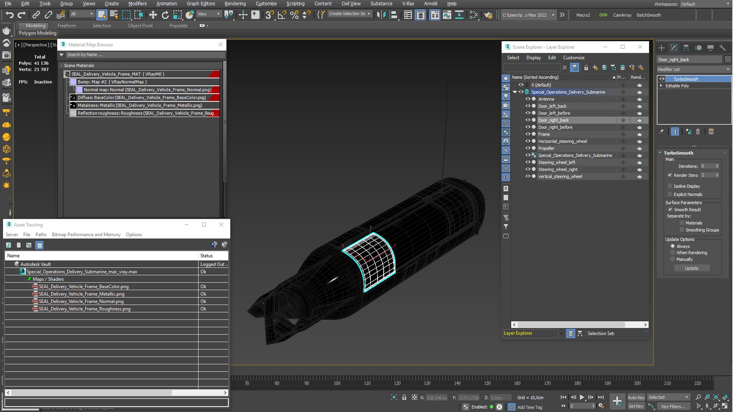Lock selection in Scene Explorer toolbar
This screenshot has width=733, height=412.
[586, 68]
